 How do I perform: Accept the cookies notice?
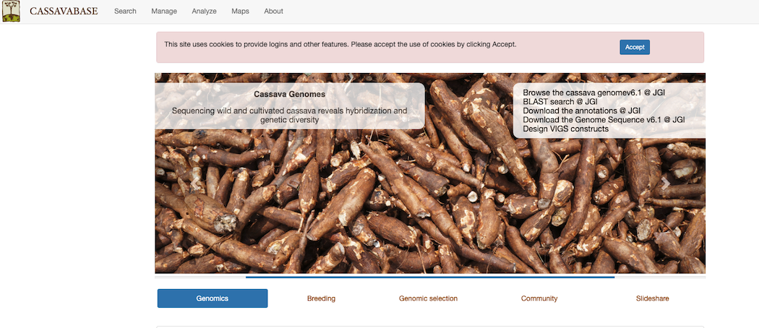pos(635,47)
